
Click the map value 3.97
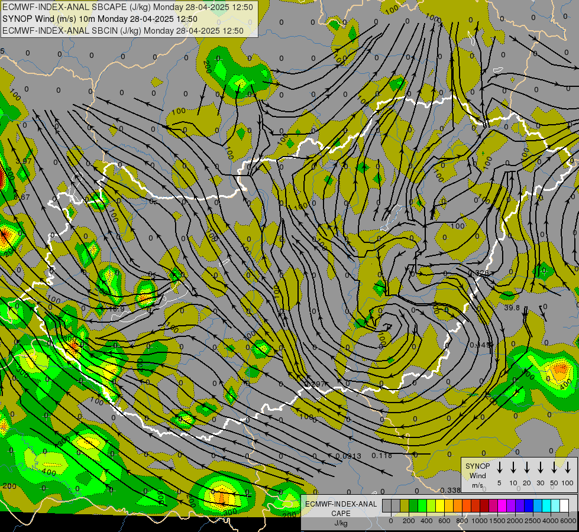pos(24,161)
